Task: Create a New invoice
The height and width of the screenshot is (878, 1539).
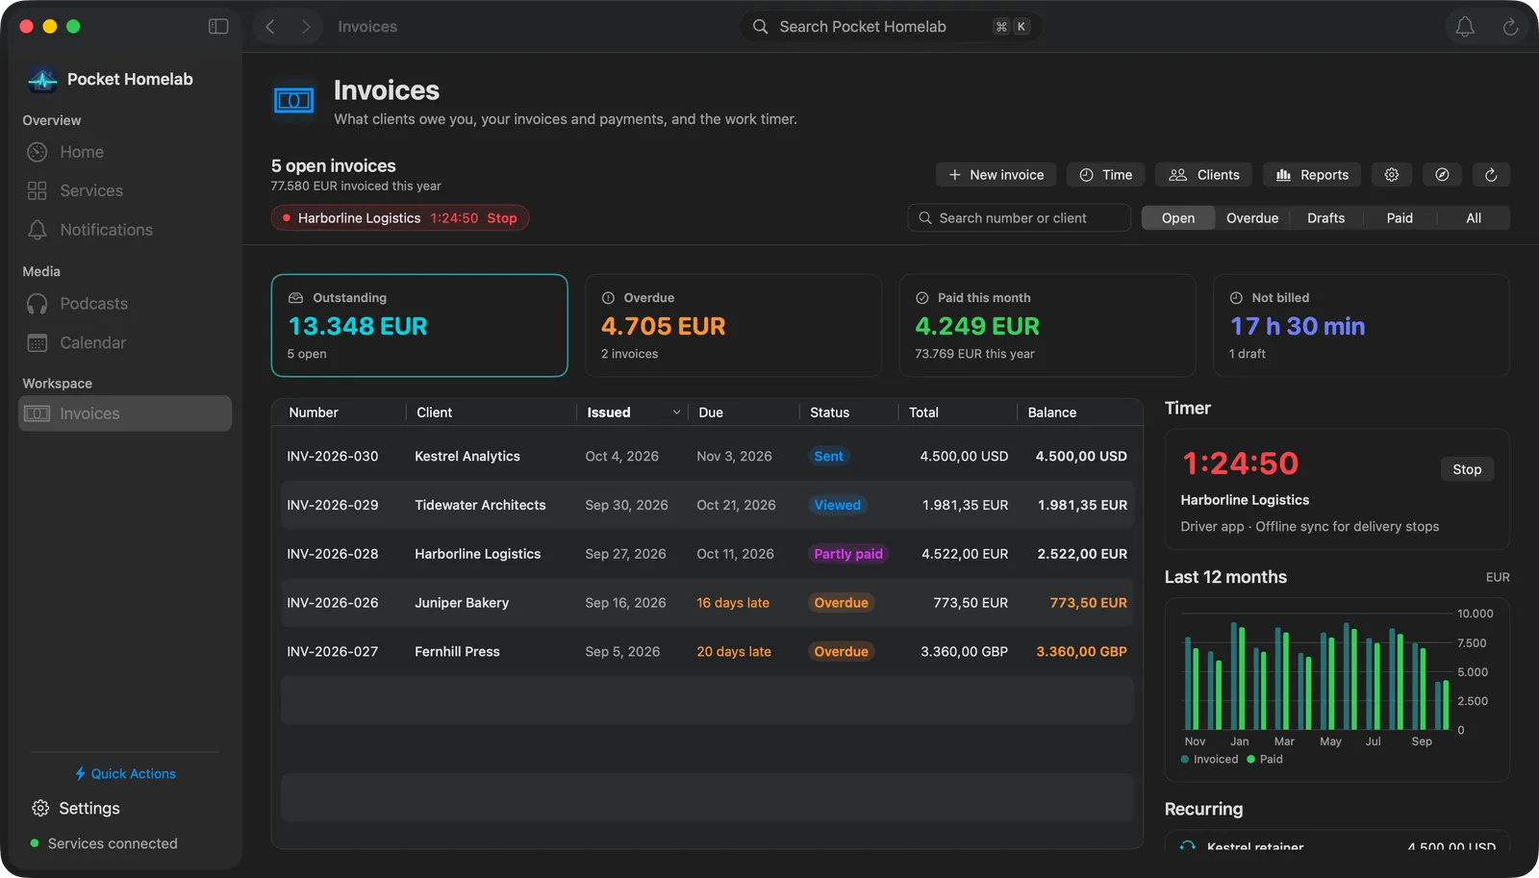Action: click(x=997, y=175)
